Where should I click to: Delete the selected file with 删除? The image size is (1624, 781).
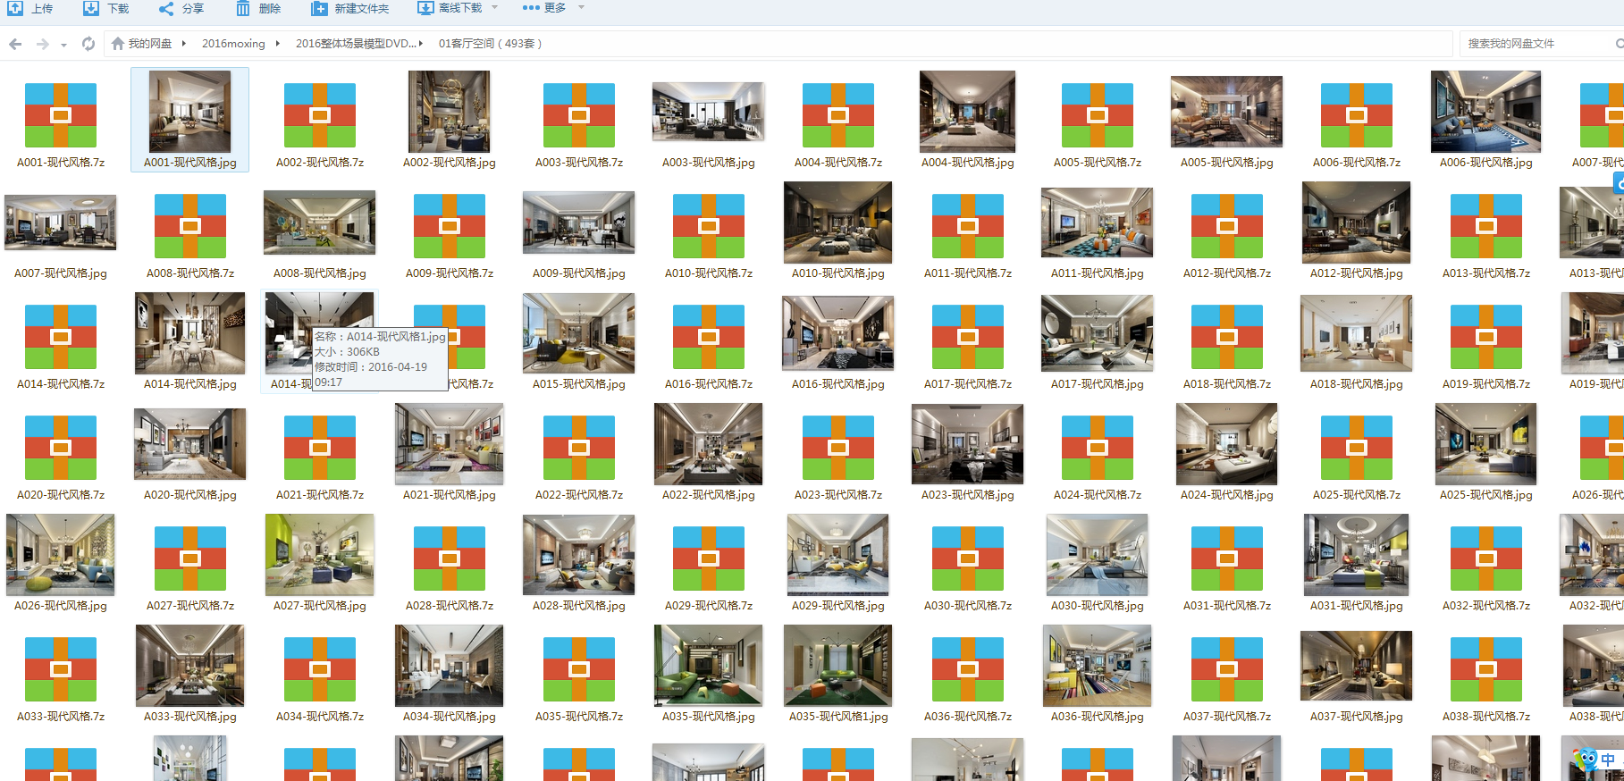point(258,8)
